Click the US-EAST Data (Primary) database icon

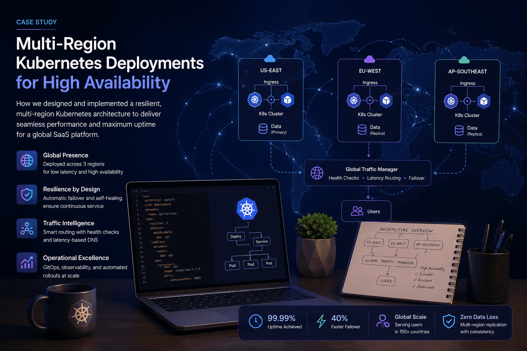(x=263, y=129)
